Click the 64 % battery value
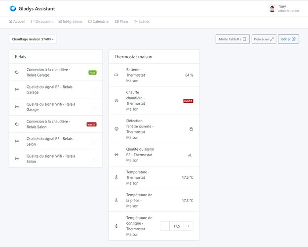The image size is (308, 247). pos(189,75)
